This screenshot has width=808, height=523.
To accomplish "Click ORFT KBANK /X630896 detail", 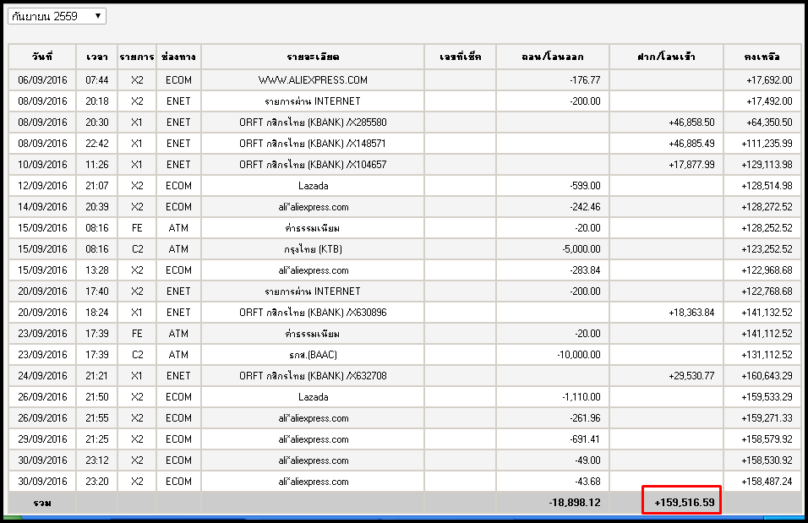I will pyautogui.click(x=313, y=313).
